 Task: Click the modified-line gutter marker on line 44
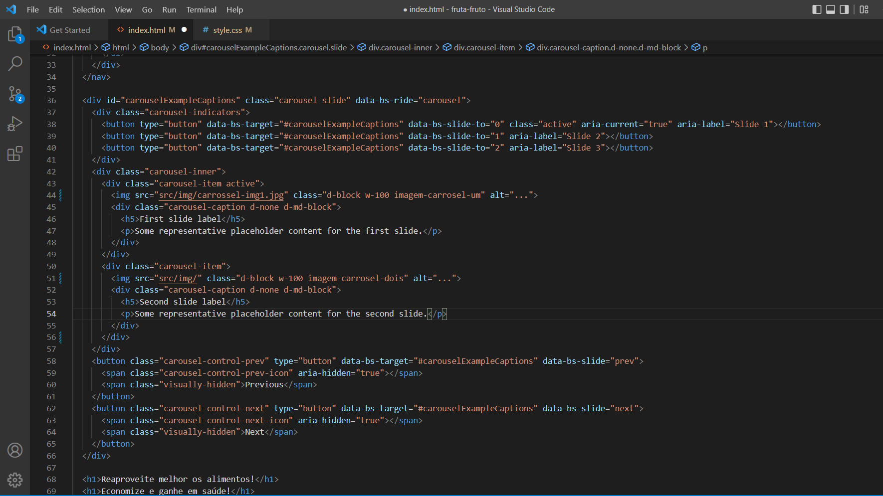pyautogui.click(x=61, y=195)
